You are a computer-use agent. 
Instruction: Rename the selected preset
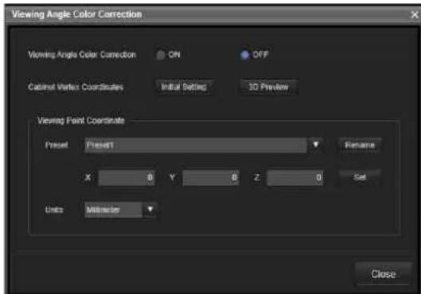click(360, 145)
